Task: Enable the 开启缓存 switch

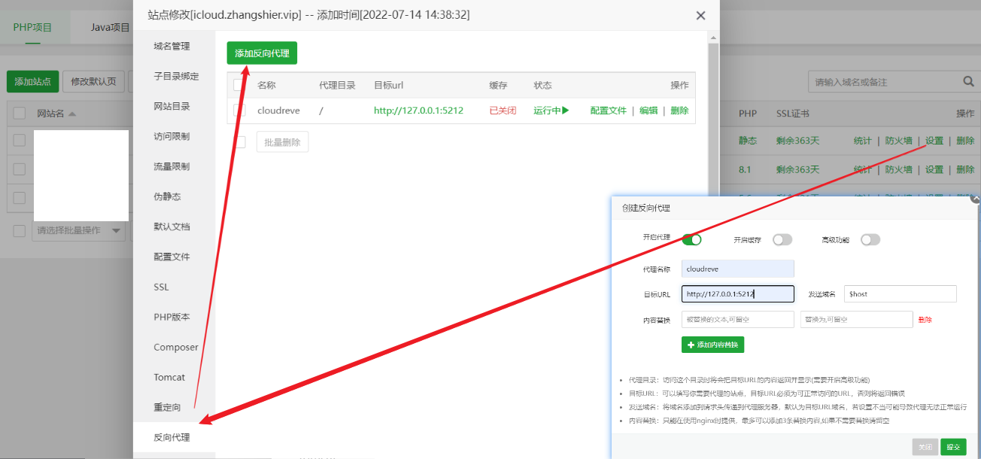Action: 782,239
